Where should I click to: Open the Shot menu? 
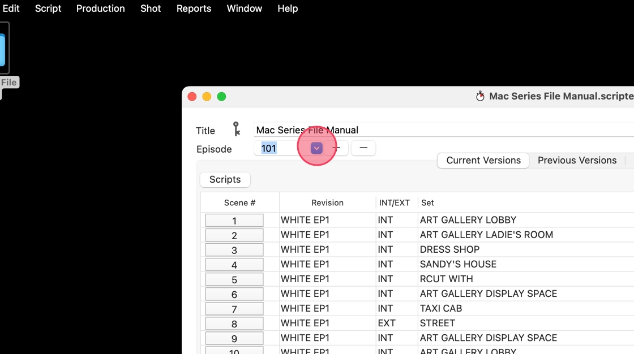151,8
